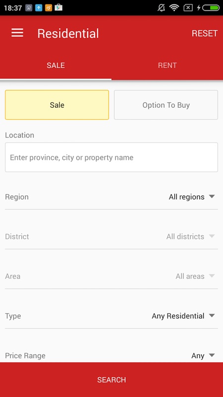Tap the RESET button
This screenshot has height=397, width=223.
tap(205, 33)
